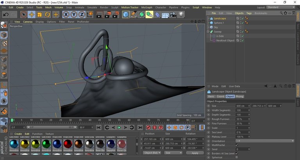Screen dimensions: 300x160
Task: Click the Undo arrow icon
Action: [6, 14]
